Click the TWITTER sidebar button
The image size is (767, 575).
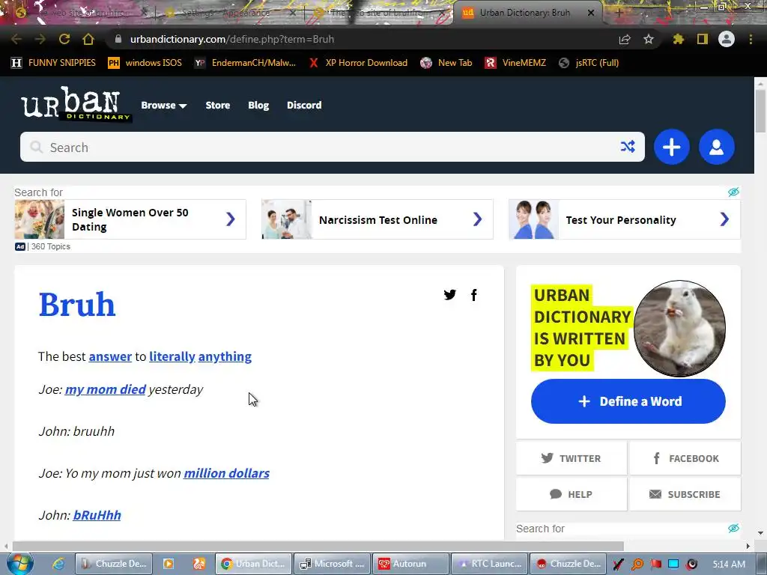tap(571, 458)
